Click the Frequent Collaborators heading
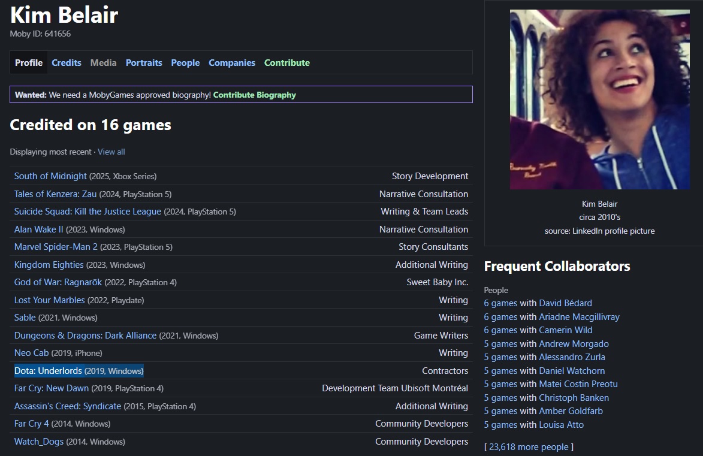703x456 pixels. [557, 266]
